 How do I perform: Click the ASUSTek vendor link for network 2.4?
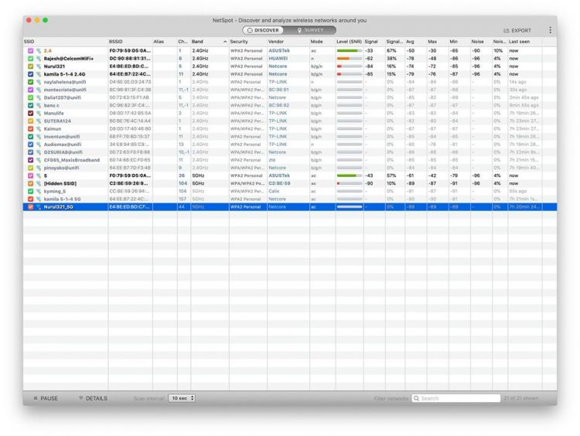point(279,50)
